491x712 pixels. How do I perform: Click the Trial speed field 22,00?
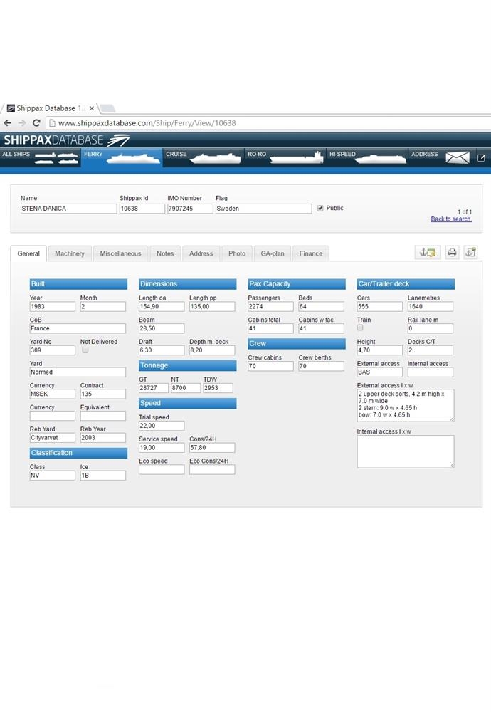click(162, 426)
